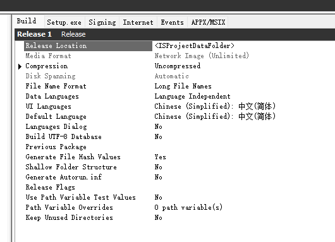Click the Generate File Hash Values Yes value

[161, 157]
